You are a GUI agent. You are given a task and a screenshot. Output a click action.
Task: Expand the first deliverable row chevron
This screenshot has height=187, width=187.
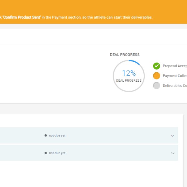[173, 136]
